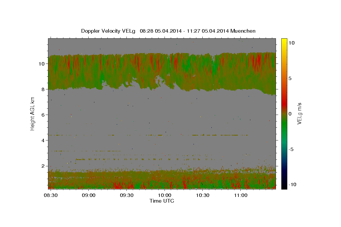Click the 10:00 time tick label

[164, 196]
